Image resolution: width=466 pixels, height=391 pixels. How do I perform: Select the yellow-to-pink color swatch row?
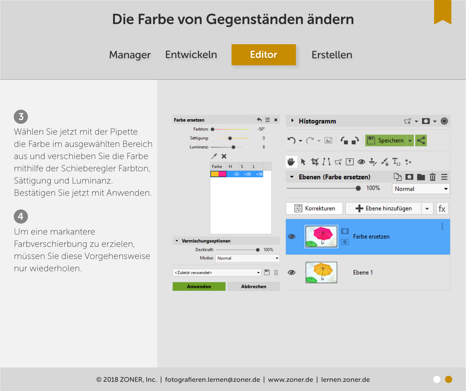click(237, 174)
